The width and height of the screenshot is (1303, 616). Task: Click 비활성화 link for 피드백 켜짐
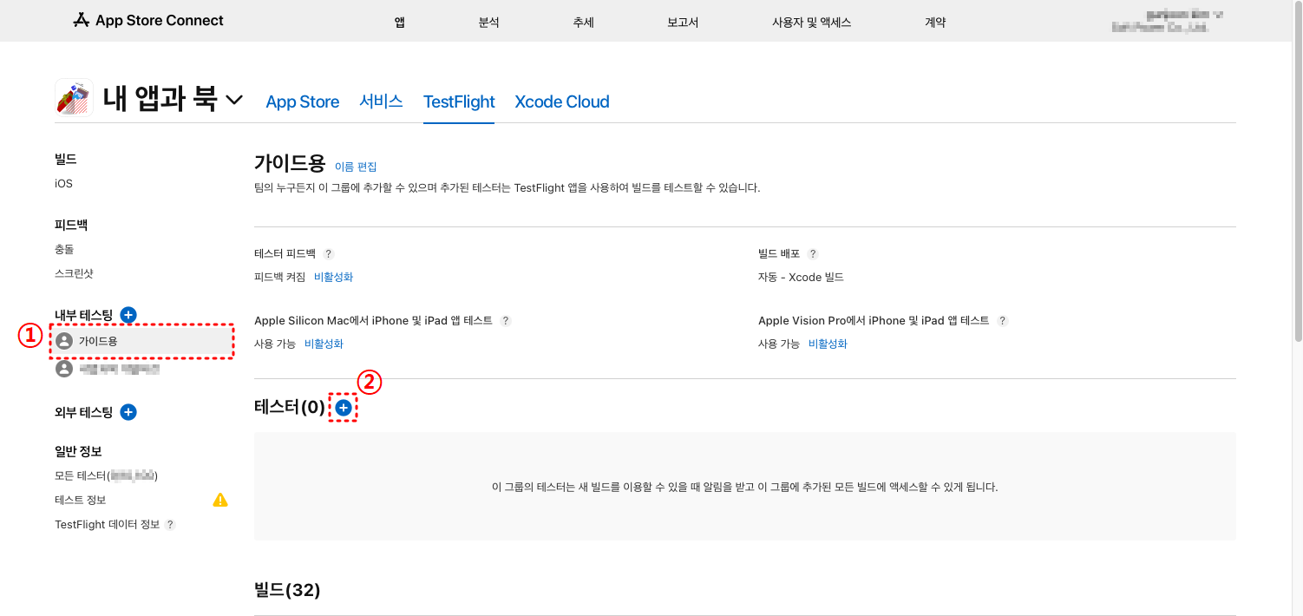click(x=333, y=277)
